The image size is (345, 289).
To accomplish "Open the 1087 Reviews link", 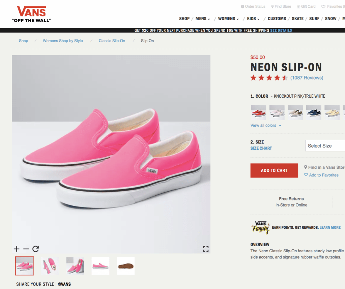I will tap(307, 78).
